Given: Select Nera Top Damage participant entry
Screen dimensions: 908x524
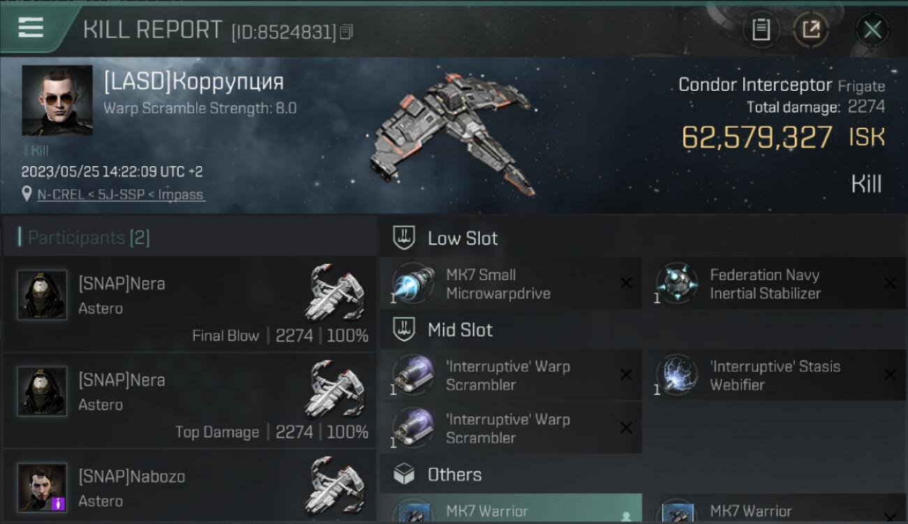Looking at the screenshot, I should (189, 401).
